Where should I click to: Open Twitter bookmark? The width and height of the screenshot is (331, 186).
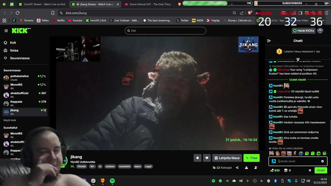coord(182,20)
